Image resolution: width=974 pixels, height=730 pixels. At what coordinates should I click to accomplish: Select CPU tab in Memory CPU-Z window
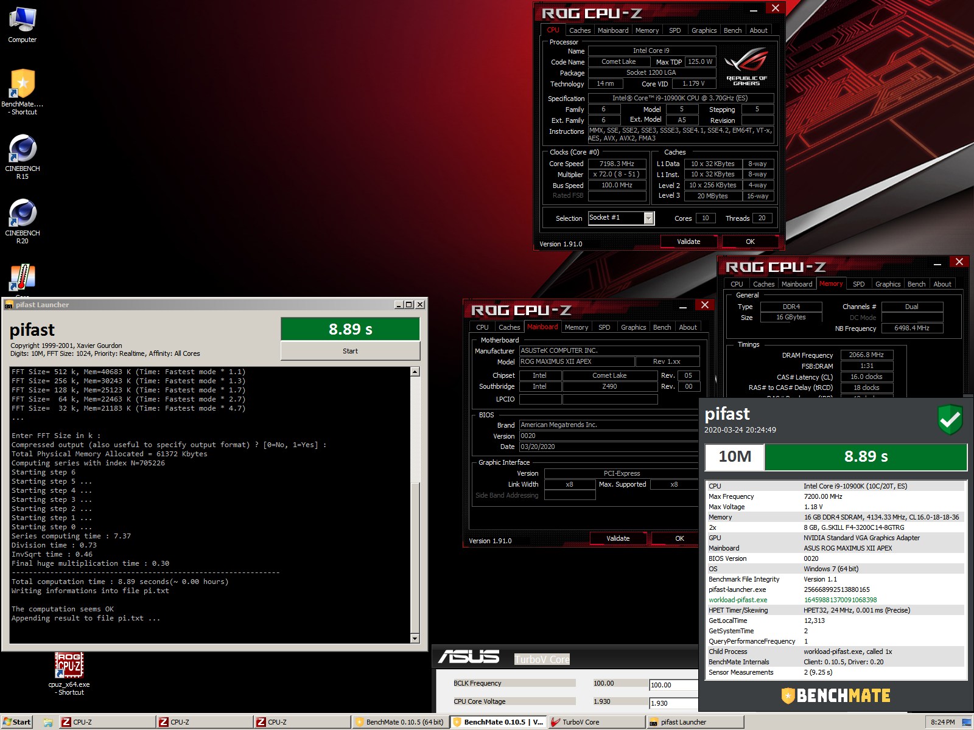[x=737, y=284]
